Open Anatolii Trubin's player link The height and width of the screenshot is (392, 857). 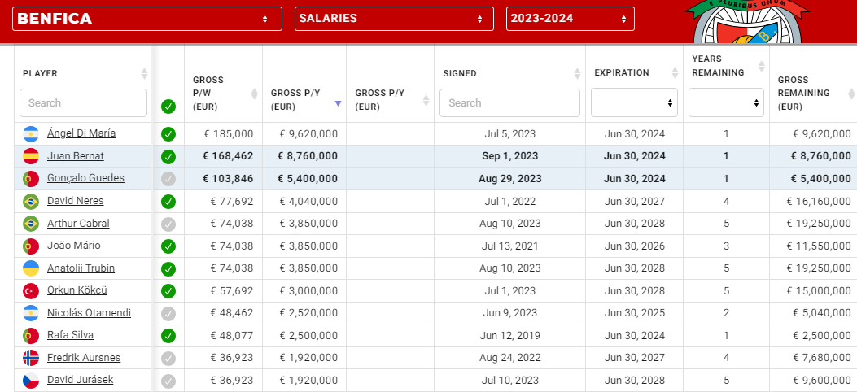(x=81, y=268)
